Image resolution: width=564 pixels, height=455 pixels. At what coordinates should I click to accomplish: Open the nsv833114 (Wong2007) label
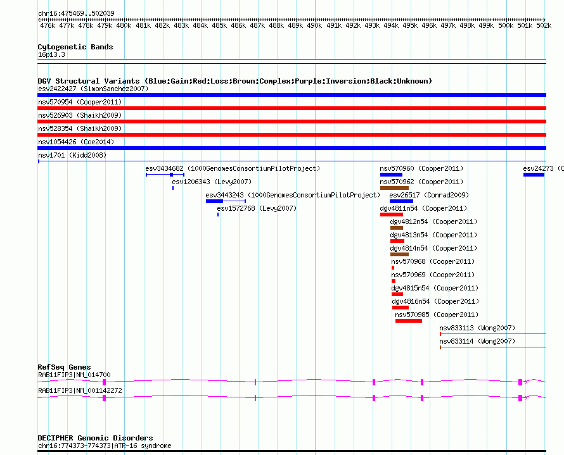(x=477, y=342)
